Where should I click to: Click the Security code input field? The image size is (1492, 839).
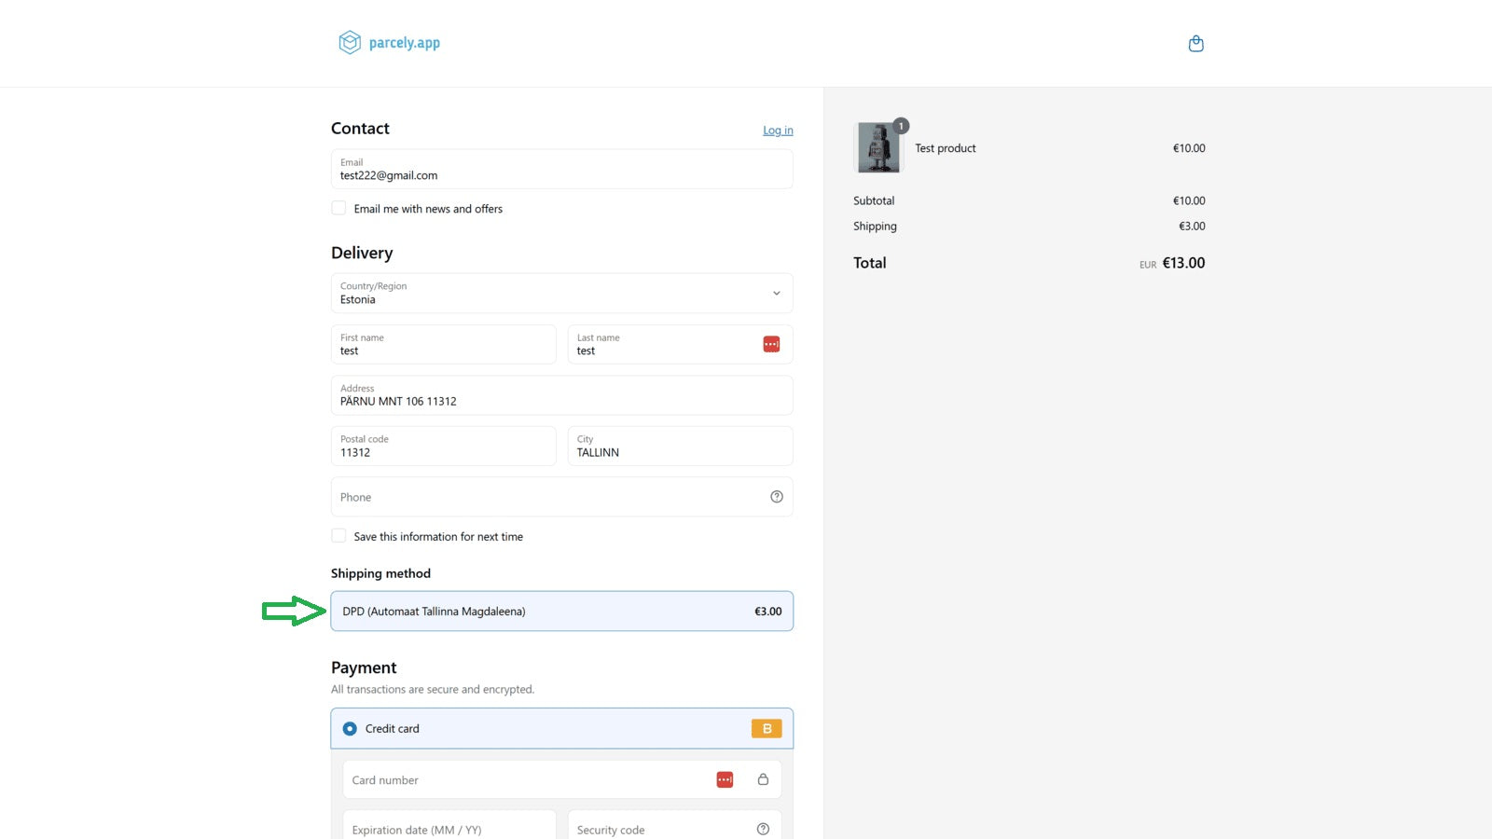click(675, 826)
